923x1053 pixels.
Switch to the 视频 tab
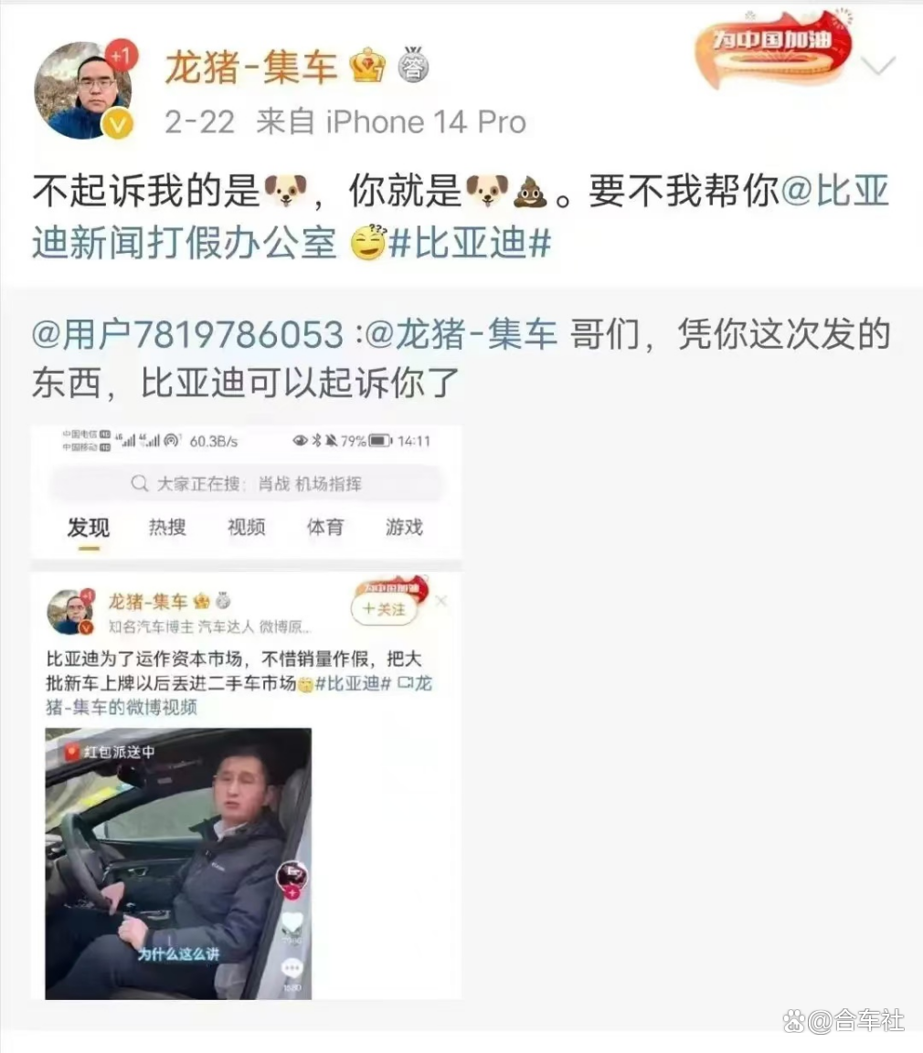[247, 527]
